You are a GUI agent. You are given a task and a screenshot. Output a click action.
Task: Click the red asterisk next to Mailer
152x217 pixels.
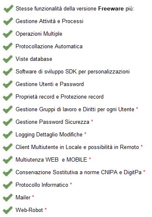coord(33,196)
